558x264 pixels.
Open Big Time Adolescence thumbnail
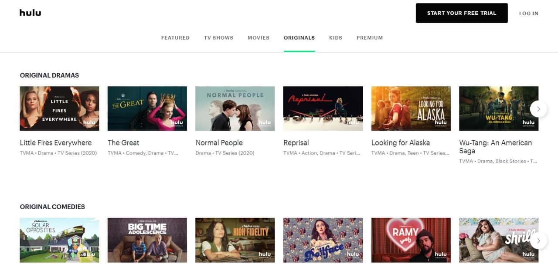click(x=147, y=240)
